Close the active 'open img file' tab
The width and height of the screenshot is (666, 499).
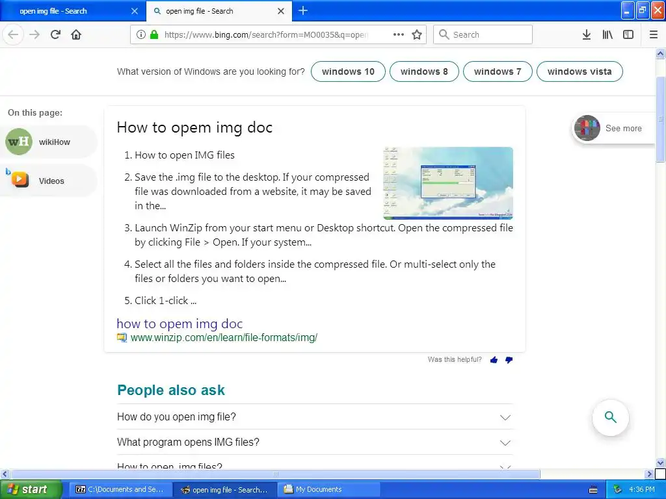click(281, 11)
